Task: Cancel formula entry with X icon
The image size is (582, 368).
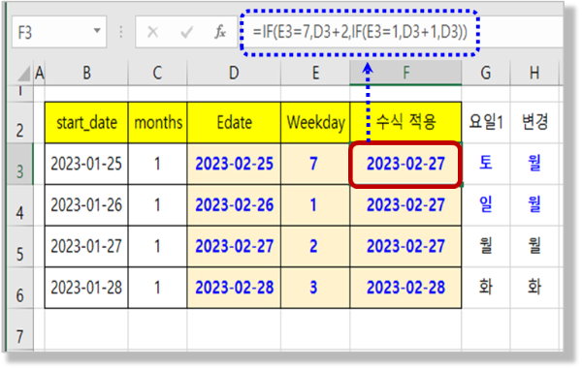Action: point(152,32)
